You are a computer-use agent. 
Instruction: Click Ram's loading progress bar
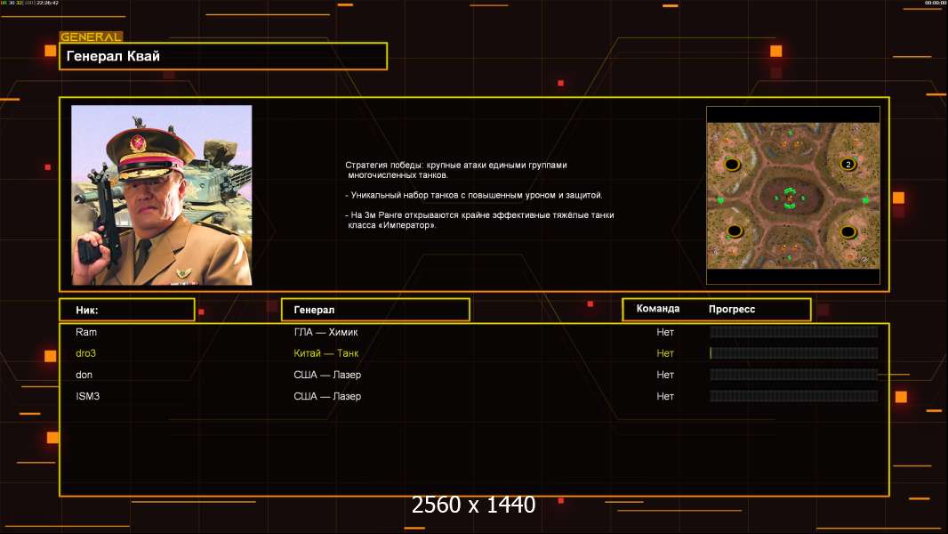[x=794, y=332]
